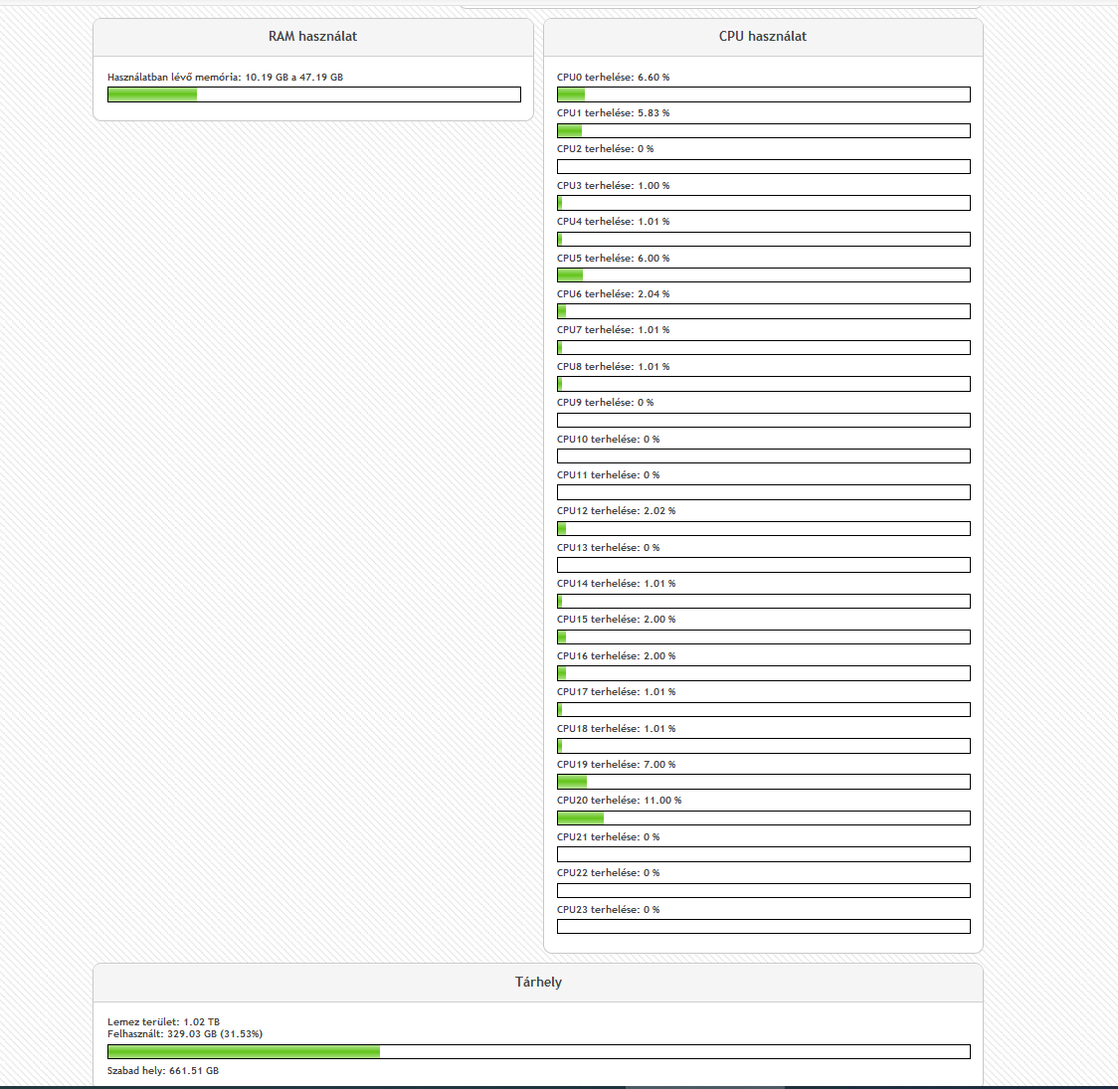This screenshot has height=1089, width=1118.
Task: Click the RAM memory usage progress bar
Action: click(313, 94)
